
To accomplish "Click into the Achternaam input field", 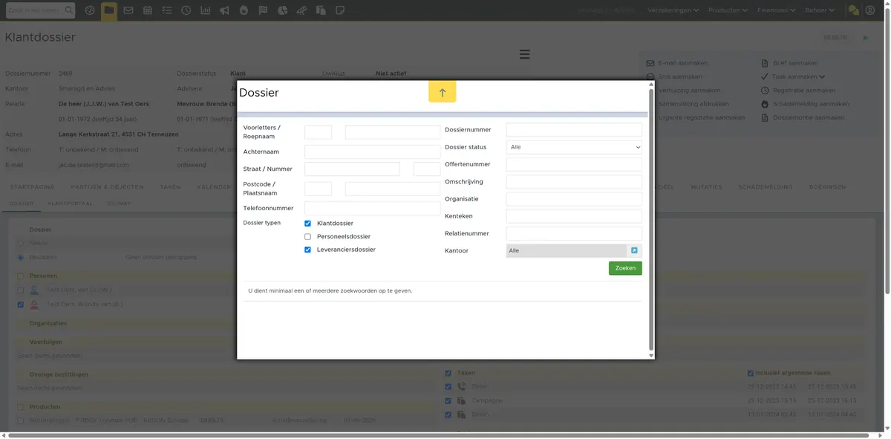I will (372, 152).
